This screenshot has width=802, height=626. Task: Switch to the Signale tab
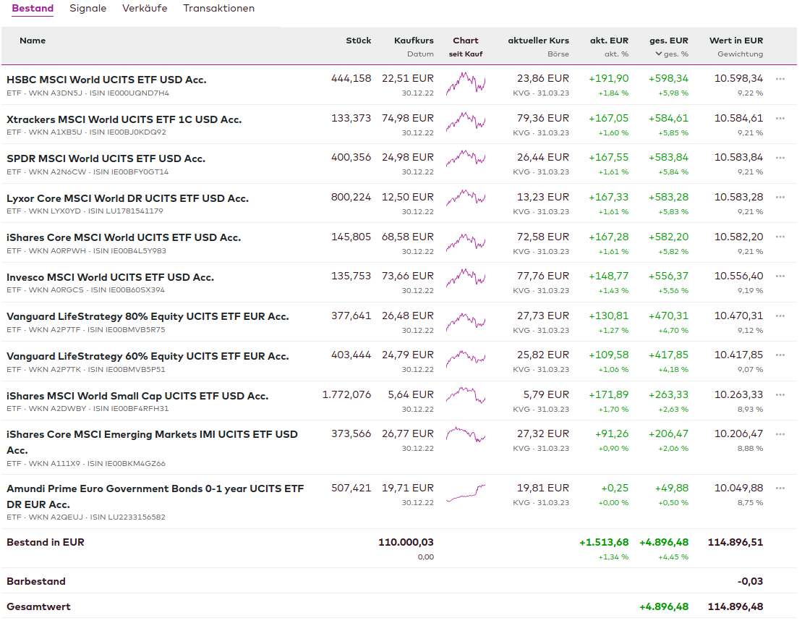(x=88, y=9)
